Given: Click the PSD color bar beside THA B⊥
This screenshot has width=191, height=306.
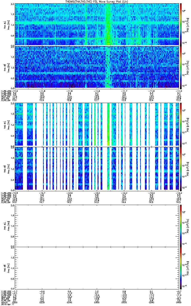Looking at the screenshot, I should tap(181, 24).
